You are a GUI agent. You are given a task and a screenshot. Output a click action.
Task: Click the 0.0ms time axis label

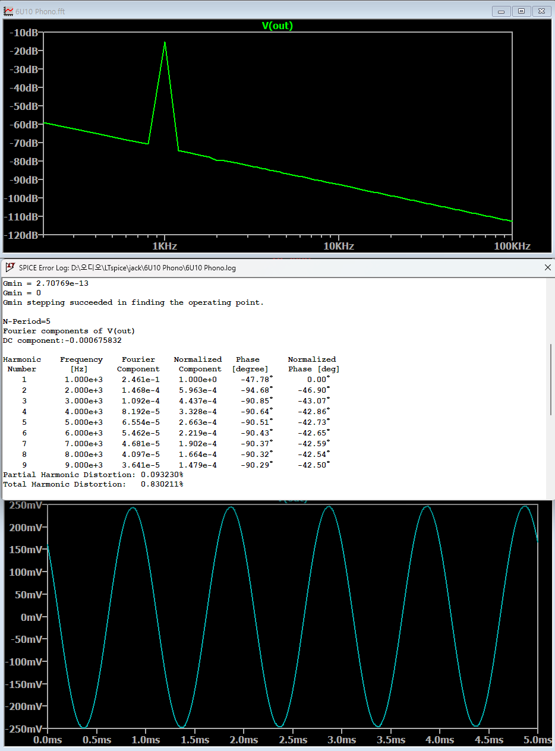tap(48, 740)
